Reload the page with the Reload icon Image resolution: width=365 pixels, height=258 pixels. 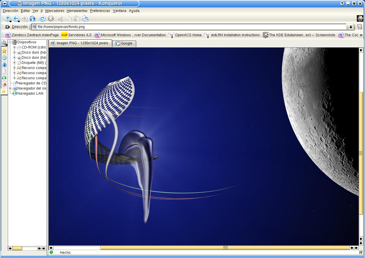coord(42,19)
